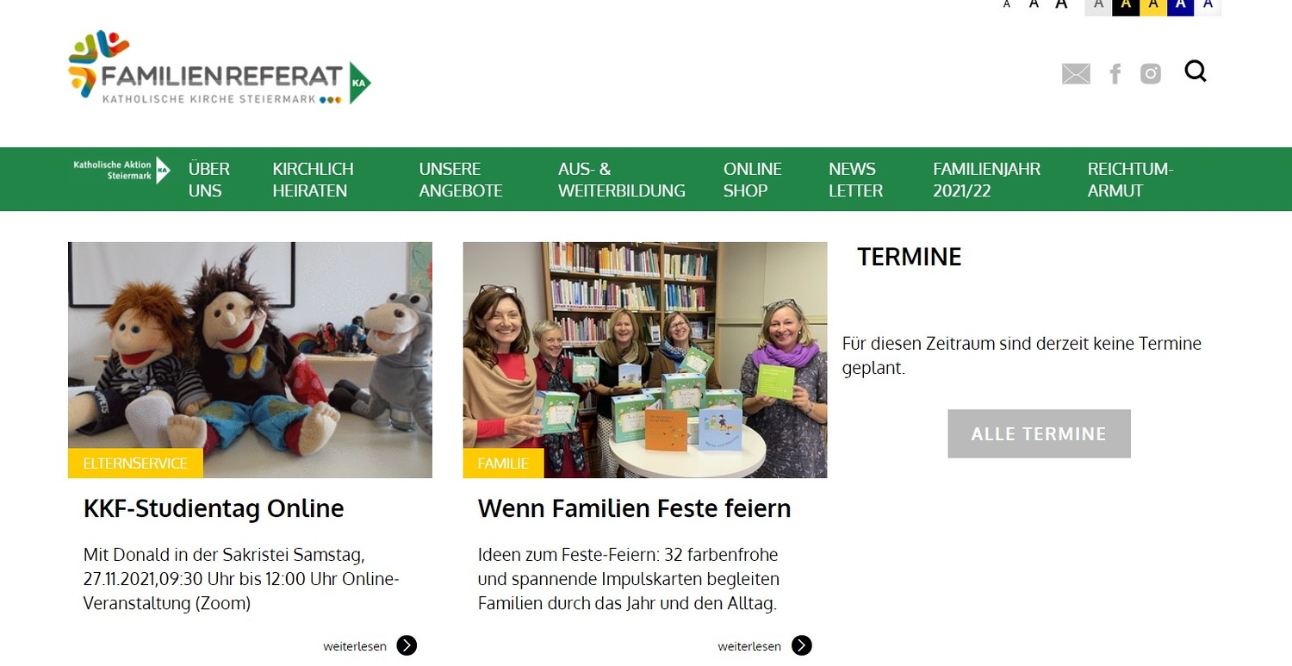Open the Über Uns menu
Screen dimensions: 1292x666
tap(209, 179)
